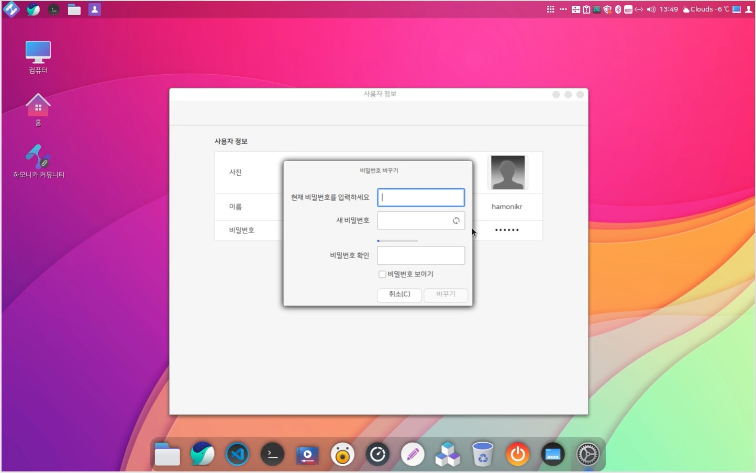The height and width of the screenshot is (473, 756).
Task: Click the user profile photo thumbnail
Action: [x=507, y=172]
